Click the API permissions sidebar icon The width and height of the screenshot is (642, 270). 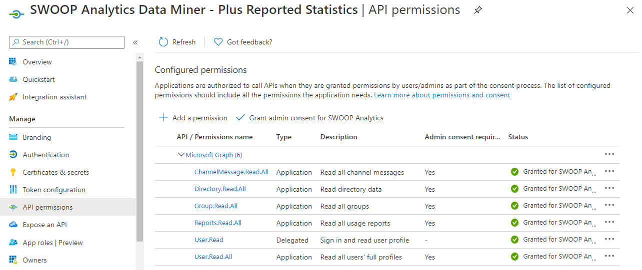coord(13,207)
